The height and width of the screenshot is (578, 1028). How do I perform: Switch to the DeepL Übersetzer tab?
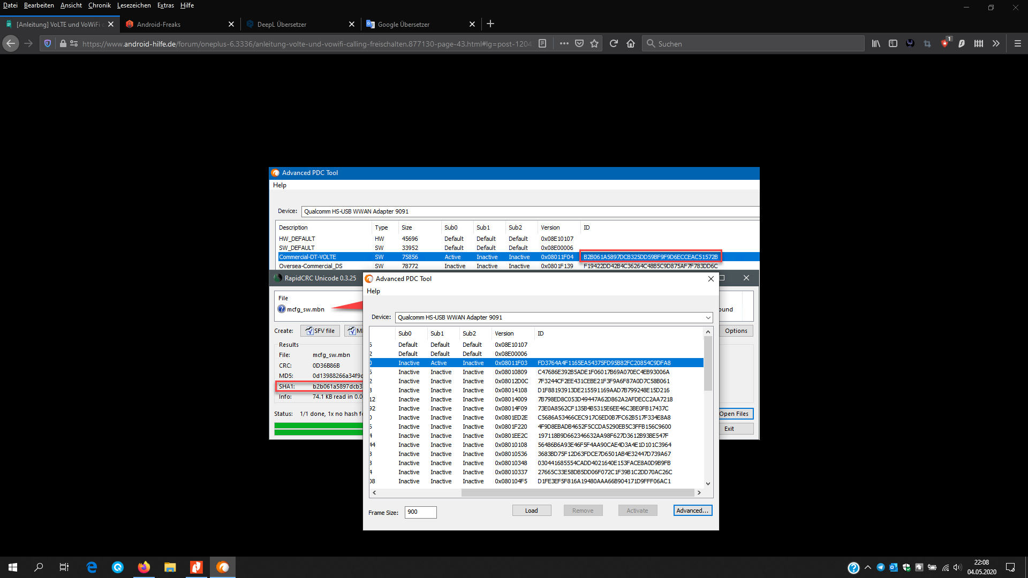294,24
